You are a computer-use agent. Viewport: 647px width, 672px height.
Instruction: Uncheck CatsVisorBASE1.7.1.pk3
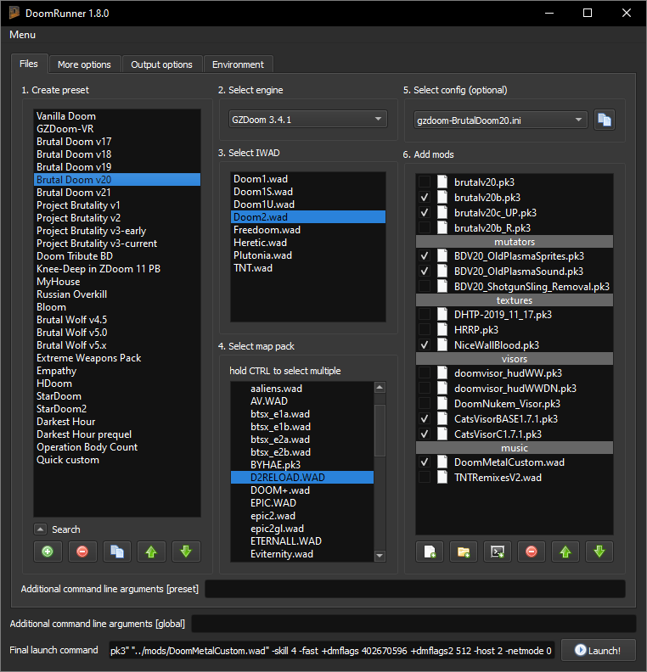tap(425, 418)
